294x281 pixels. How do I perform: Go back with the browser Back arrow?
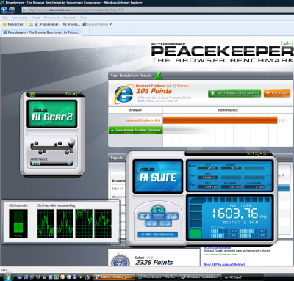coord(4,10)
